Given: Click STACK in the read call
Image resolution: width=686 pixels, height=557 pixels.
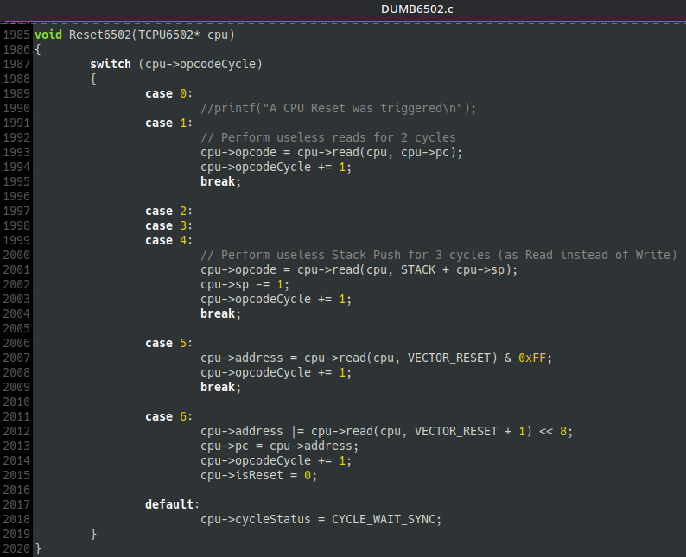Looking at the screenshot, I should tap(425, 269).
